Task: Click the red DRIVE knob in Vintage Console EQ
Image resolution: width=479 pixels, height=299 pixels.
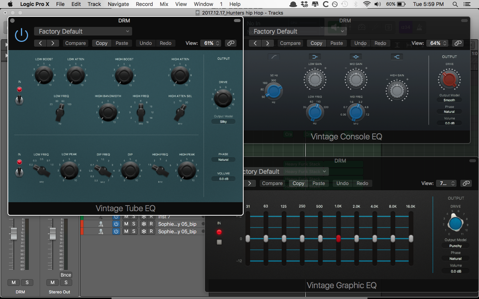Action: click(x=449, y=80)
